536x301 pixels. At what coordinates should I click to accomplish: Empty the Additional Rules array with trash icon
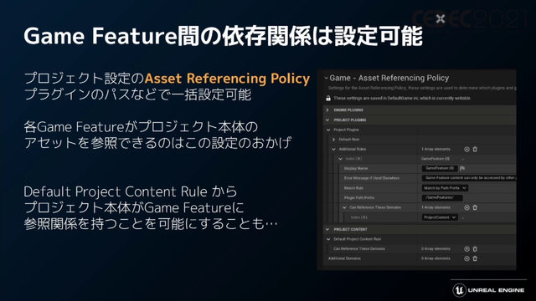point(475,149)
